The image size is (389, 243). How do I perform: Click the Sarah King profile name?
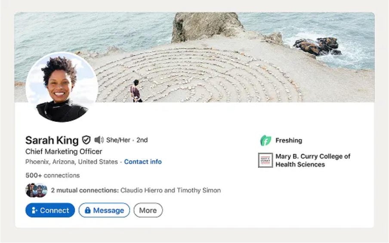point(52,140)
